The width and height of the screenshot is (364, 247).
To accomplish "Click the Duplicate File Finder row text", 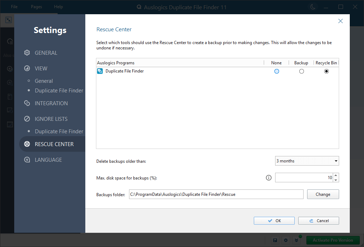I will pos(125,71).
